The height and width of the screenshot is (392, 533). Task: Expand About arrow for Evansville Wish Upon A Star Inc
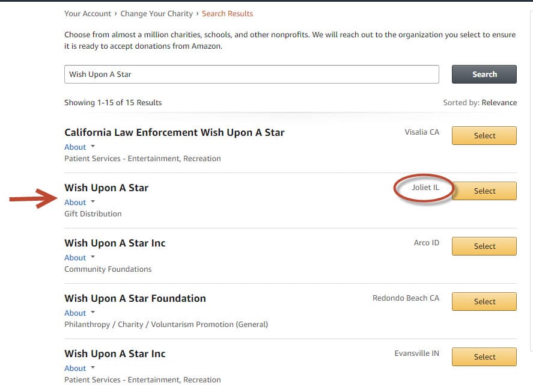coord(93,367)
